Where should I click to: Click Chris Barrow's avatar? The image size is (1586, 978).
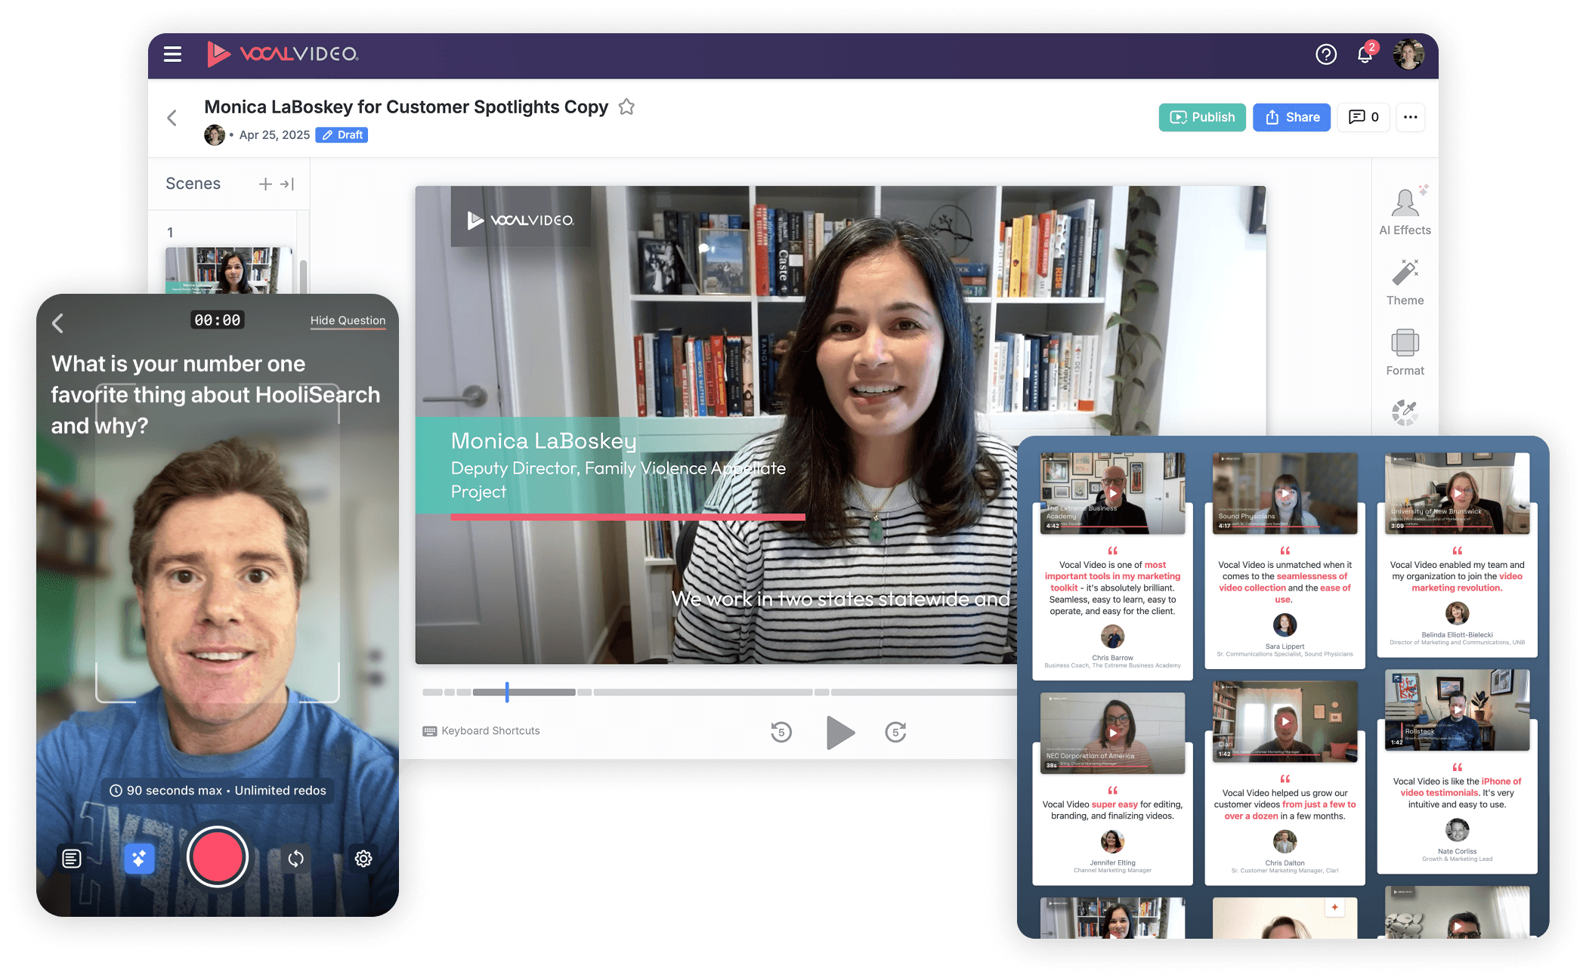(x=1112, y=637)
